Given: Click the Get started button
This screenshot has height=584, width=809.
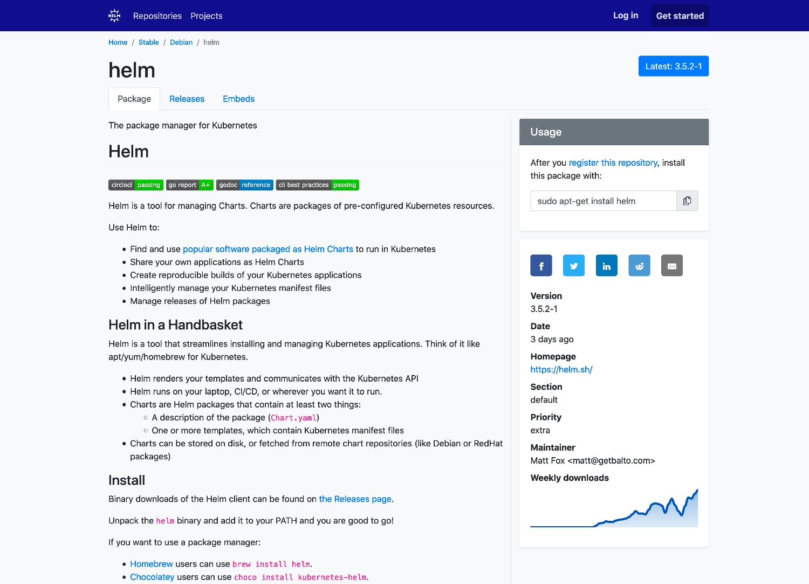Looking at the screenshot, I should click(x=680, y=16).
